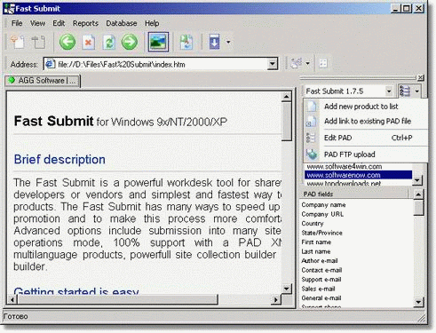Select Edit PAD menu entry

(x=366, y=138)
